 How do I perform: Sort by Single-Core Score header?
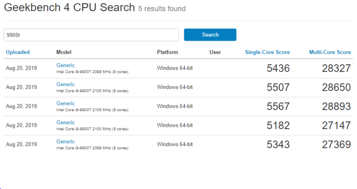point(268,52)
